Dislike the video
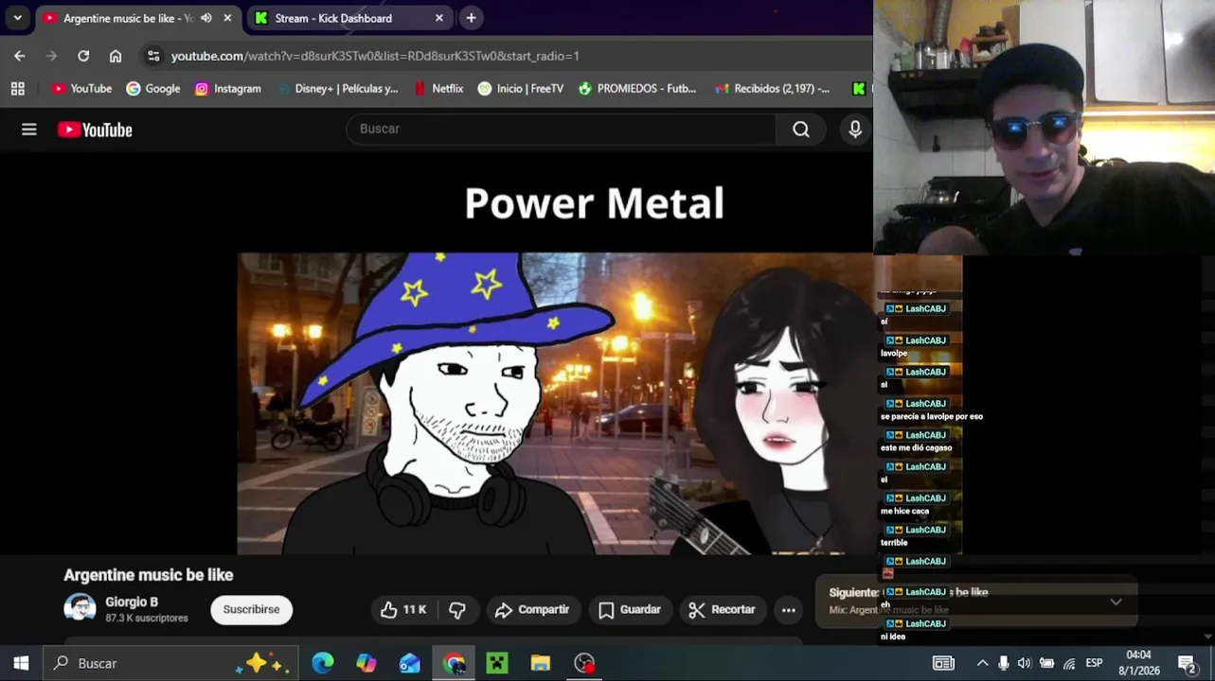Viewport: 1215px width, 681px height. click(x=457, y=610)
